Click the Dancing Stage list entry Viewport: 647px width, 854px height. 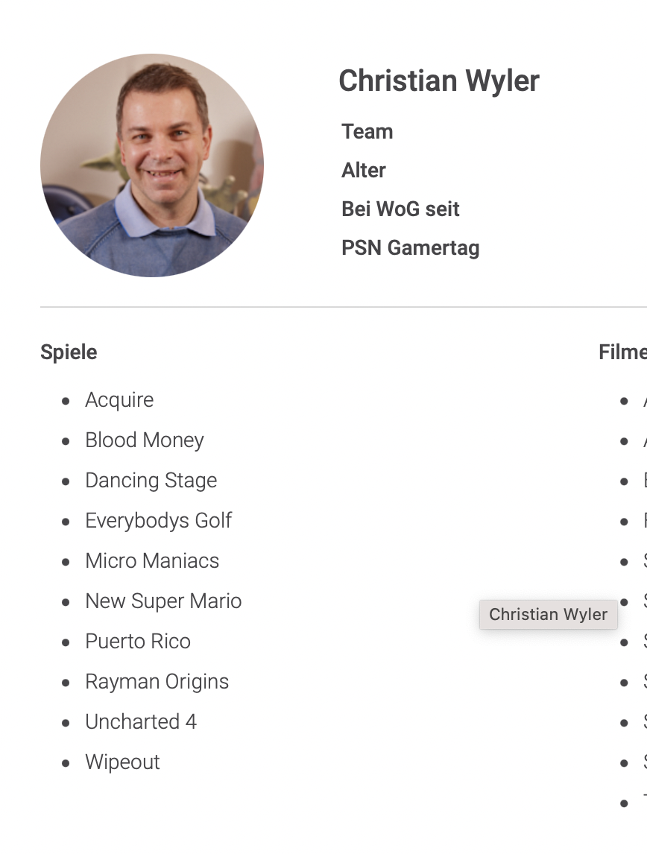point(151,481)
